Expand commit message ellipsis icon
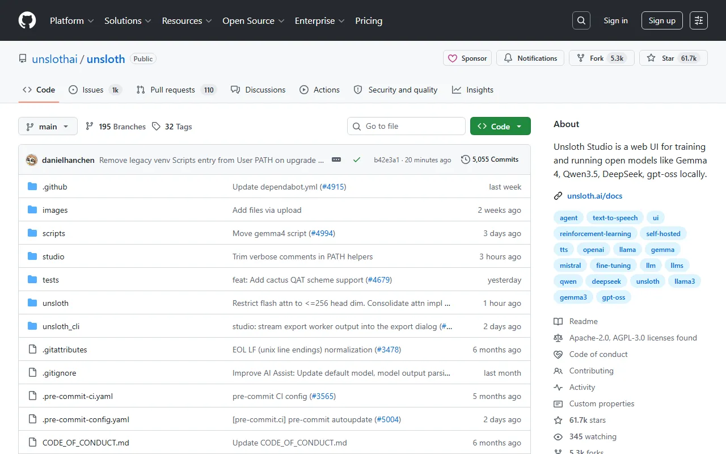 [x=336, y=160]
